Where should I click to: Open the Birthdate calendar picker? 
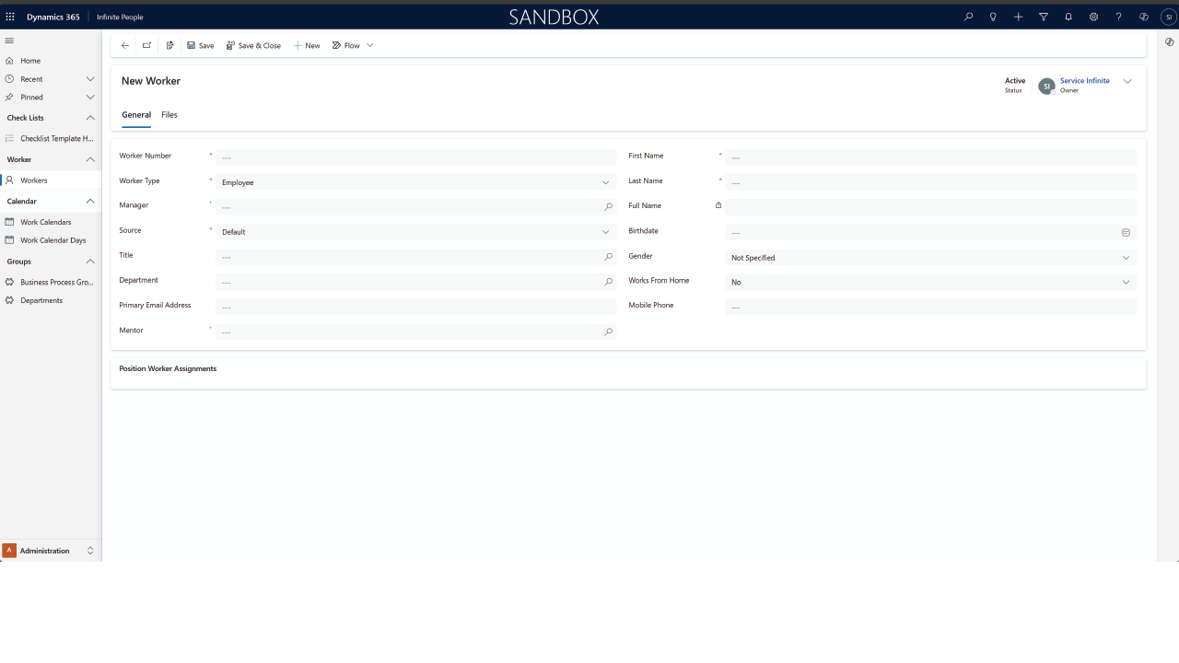click(x=1126, y=233)
